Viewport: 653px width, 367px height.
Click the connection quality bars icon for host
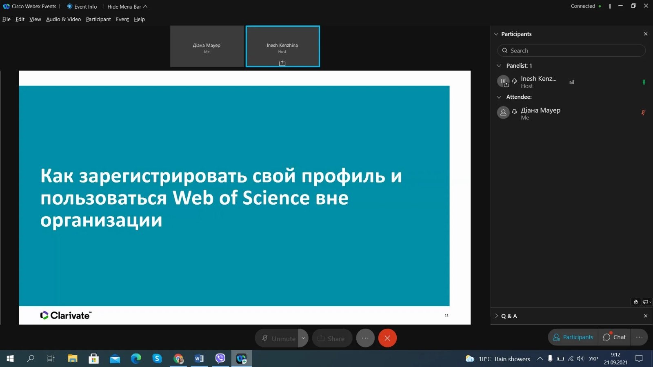(572, 82)
